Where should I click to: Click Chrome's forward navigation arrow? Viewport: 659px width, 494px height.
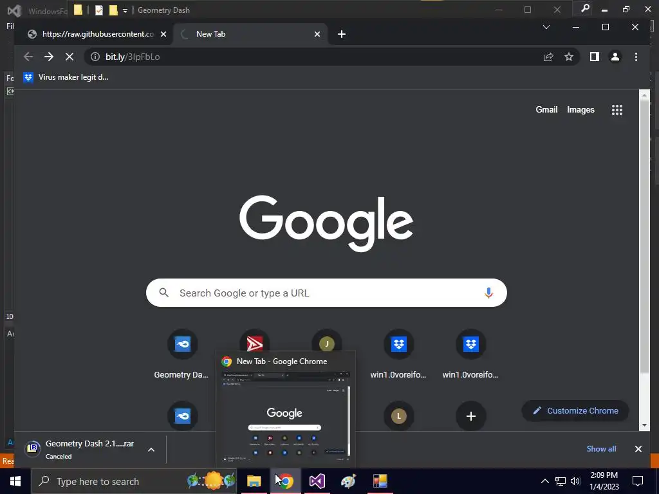[x=49, y=57]
